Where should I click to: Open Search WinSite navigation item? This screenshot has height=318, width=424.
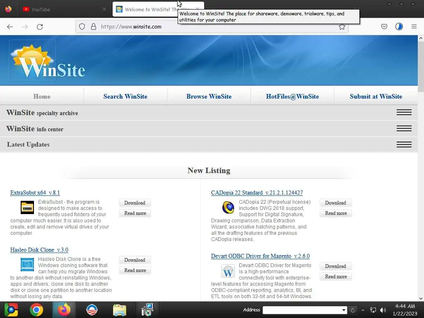coord(125,96)
